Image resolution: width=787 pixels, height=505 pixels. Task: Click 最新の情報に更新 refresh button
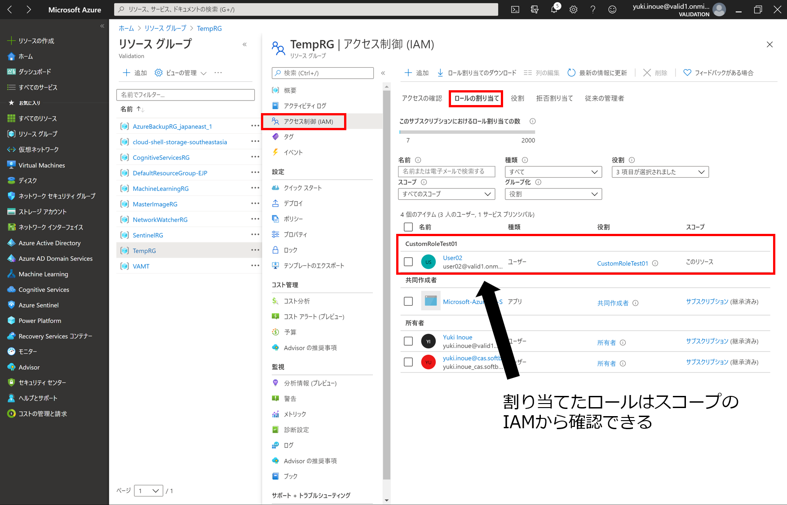pyautogui.click(x=597, y=73)
